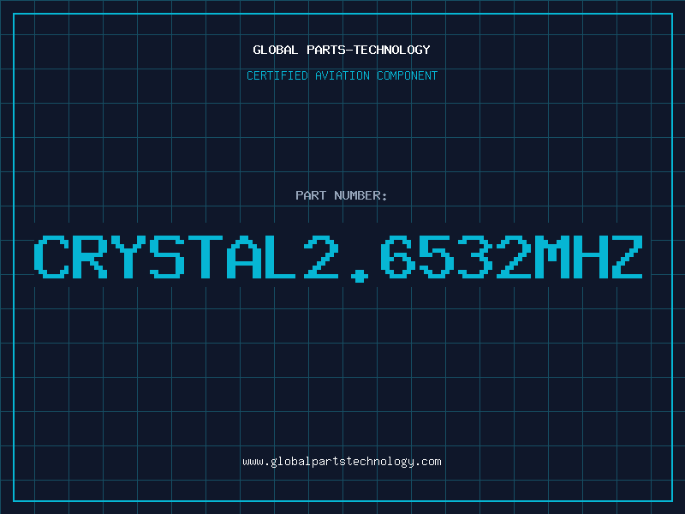Click the NUMBER: word in the label

(x=360, y=195)
